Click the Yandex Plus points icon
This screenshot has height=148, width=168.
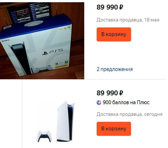click(x=99, y=102)
